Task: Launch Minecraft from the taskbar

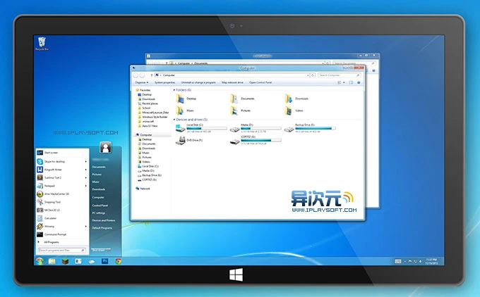Action: click(65, 261)
